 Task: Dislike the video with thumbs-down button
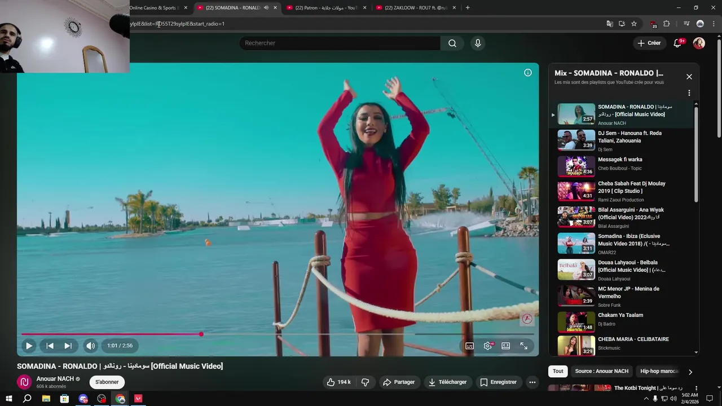[366, 382]
